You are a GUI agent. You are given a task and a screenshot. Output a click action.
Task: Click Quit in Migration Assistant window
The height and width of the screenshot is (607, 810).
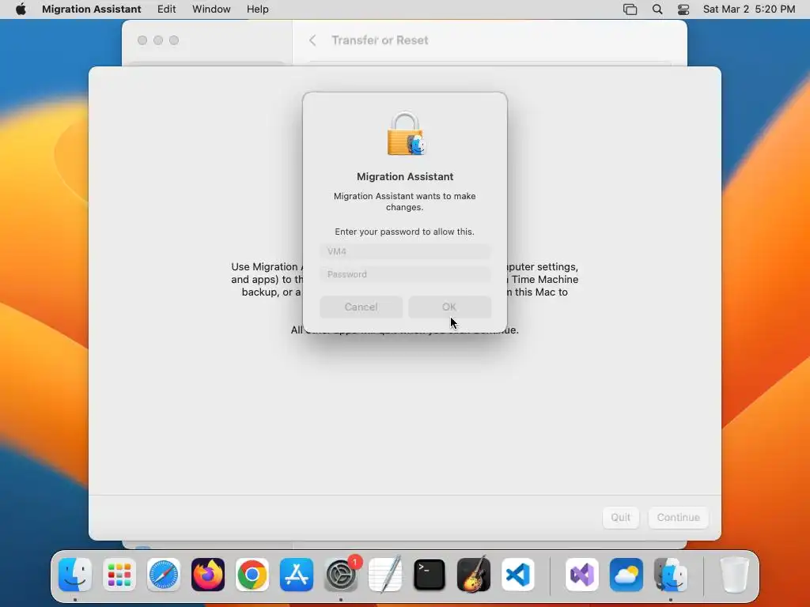point(621,517)
